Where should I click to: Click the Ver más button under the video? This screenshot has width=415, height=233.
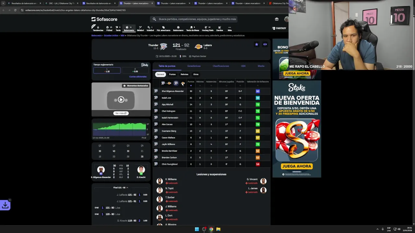pos(121,113)
